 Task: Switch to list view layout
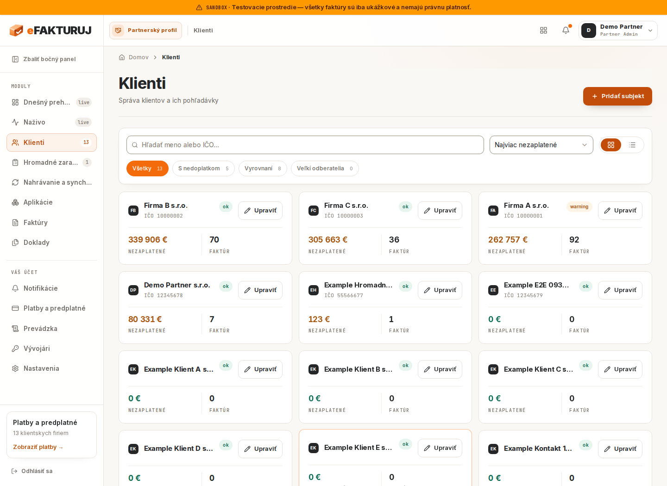coord(632,145)
